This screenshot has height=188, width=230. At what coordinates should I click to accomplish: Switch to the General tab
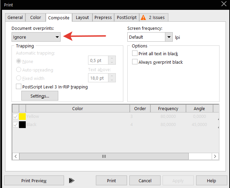click(15, 18)
